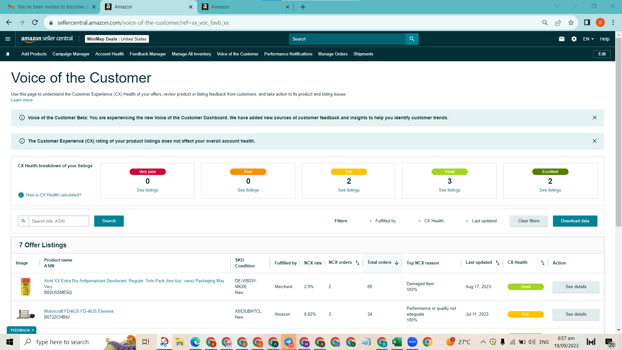The image size is (622, 350).
Task: Open File Explorer from the taskbar
Action: [179, 342]
